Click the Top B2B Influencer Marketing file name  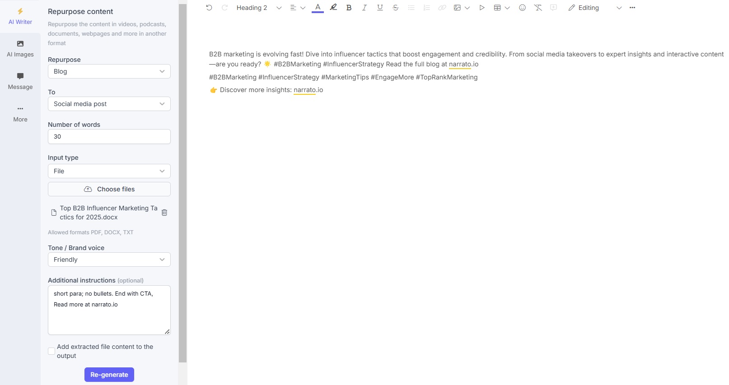point(108,213)
